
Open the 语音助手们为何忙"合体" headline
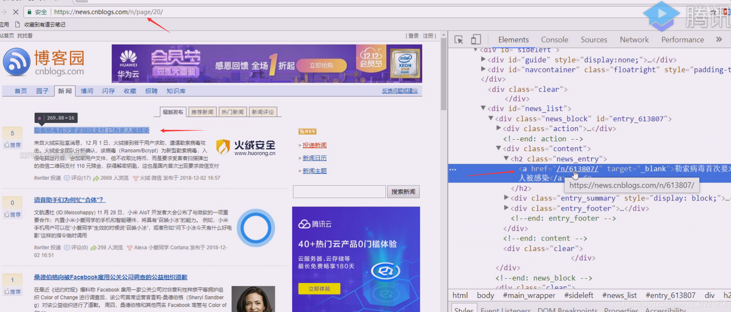(69, 200)
